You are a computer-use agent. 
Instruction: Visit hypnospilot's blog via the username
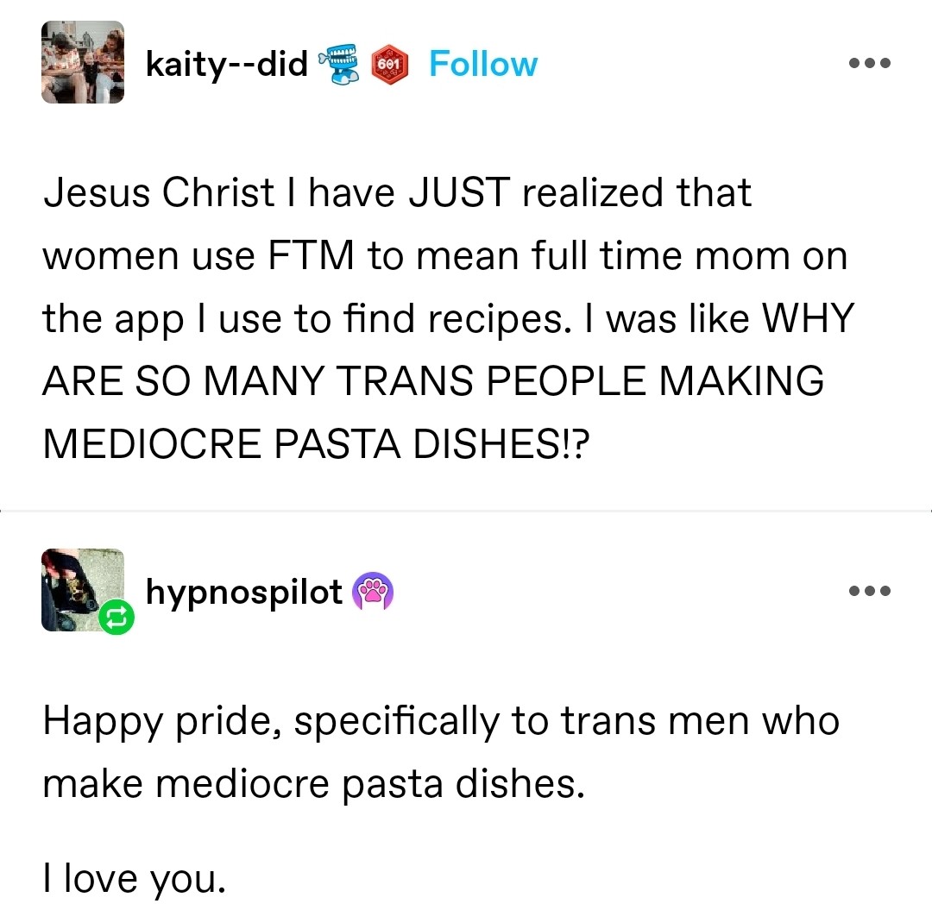tap(244, 592)
